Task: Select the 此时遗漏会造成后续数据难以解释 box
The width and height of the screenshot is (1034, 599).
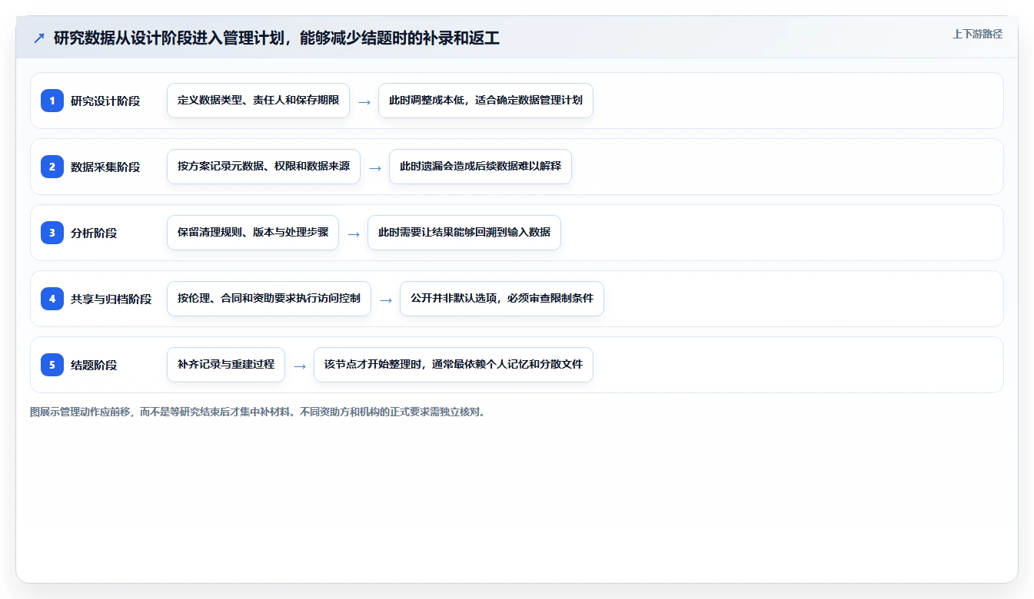Action: pyautogui.click(x=480, y=166)
